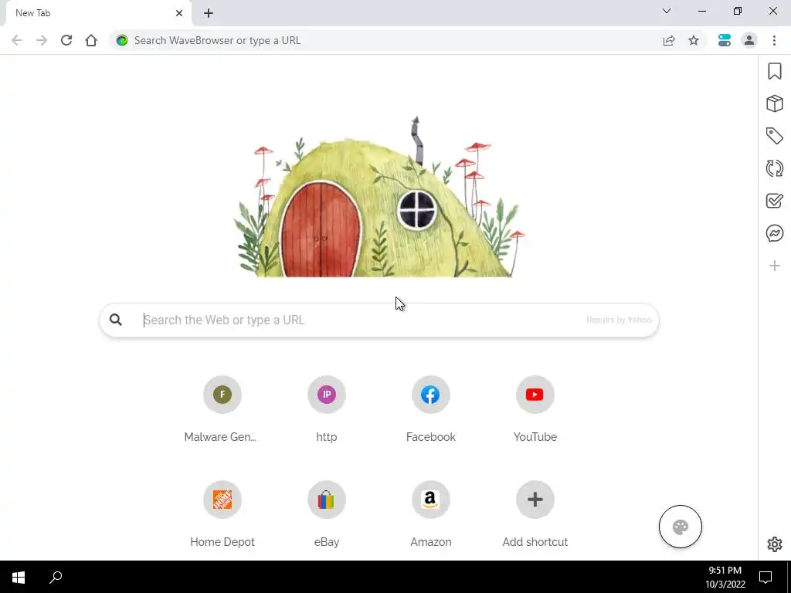Click the mushroom house doodle image
Viewport: 791px width, 593px height.
pyautogui.click(x=379, y=197)
